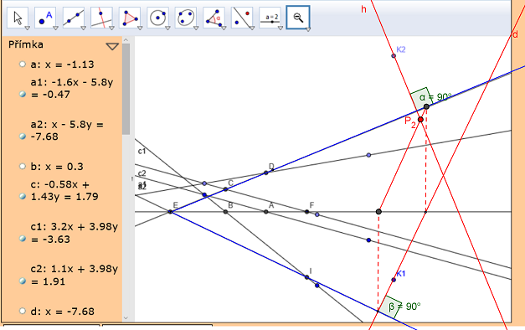This screenshot has height=330, width=525.
Task: Click point D in the drawing
Action: pos(265,173)
